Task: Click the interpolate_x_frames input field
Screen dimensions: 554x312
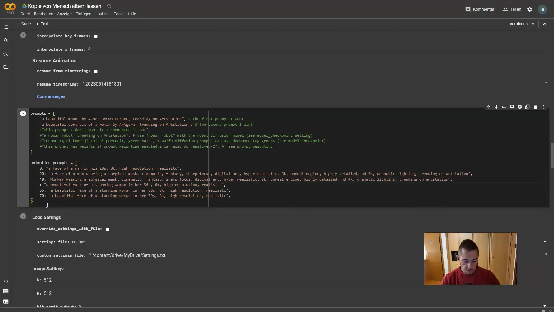Action: pyautogui.click(x=318, y=49)
